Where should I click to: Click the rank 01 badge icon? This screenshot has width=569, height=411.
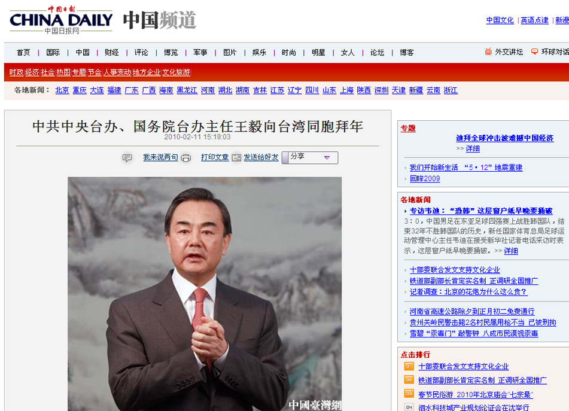409,366
